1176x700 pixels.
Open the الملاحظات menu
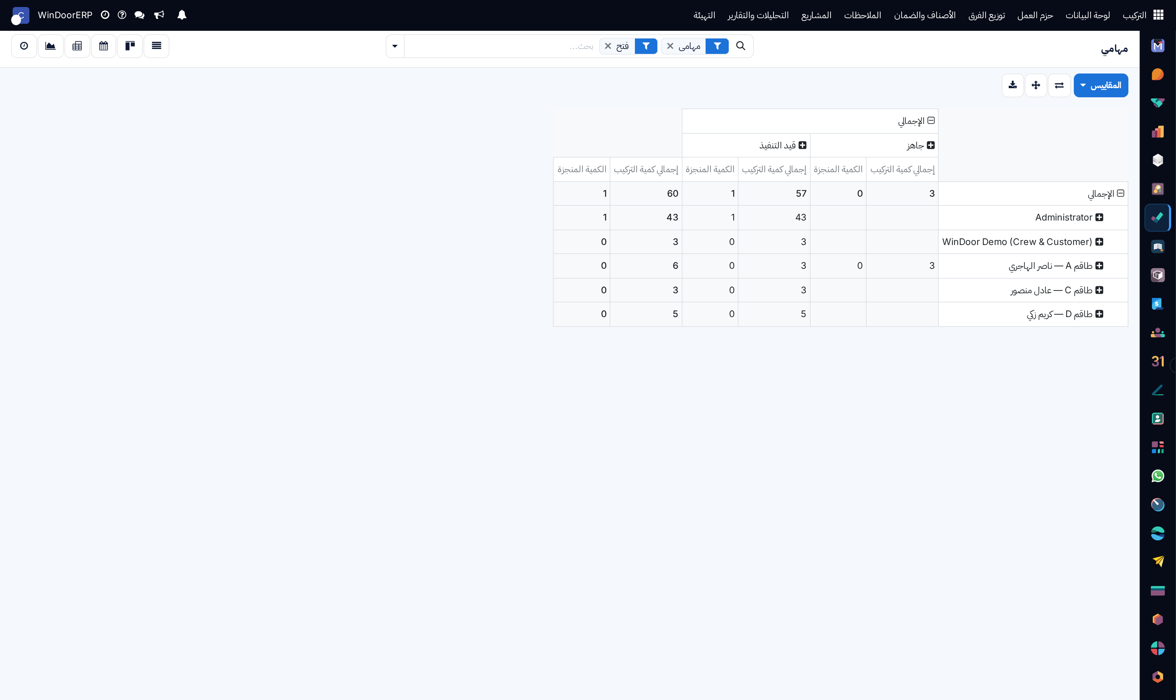862,15
